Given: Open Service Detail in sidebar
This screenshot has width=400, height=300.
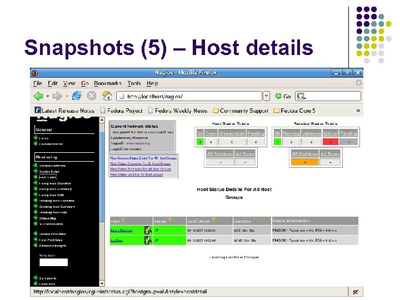Looking at the screenshot, I should click(49, 172).
